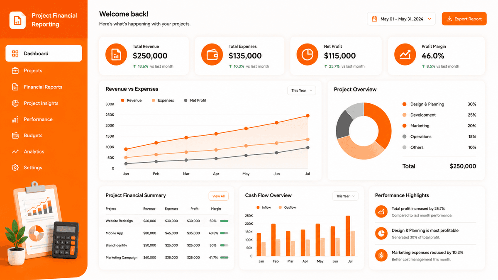Click the View All button

[x=219, y=196]
